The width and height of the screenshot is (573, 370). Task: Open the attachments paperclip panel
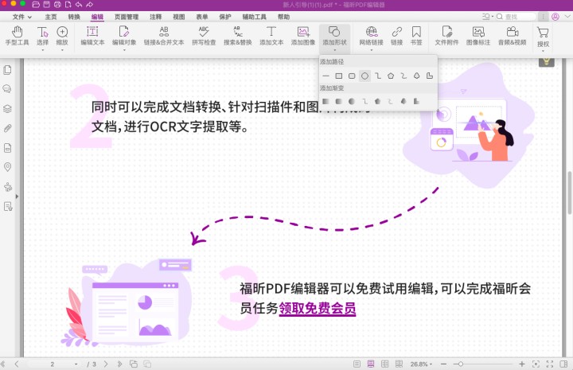pos(7,128)
